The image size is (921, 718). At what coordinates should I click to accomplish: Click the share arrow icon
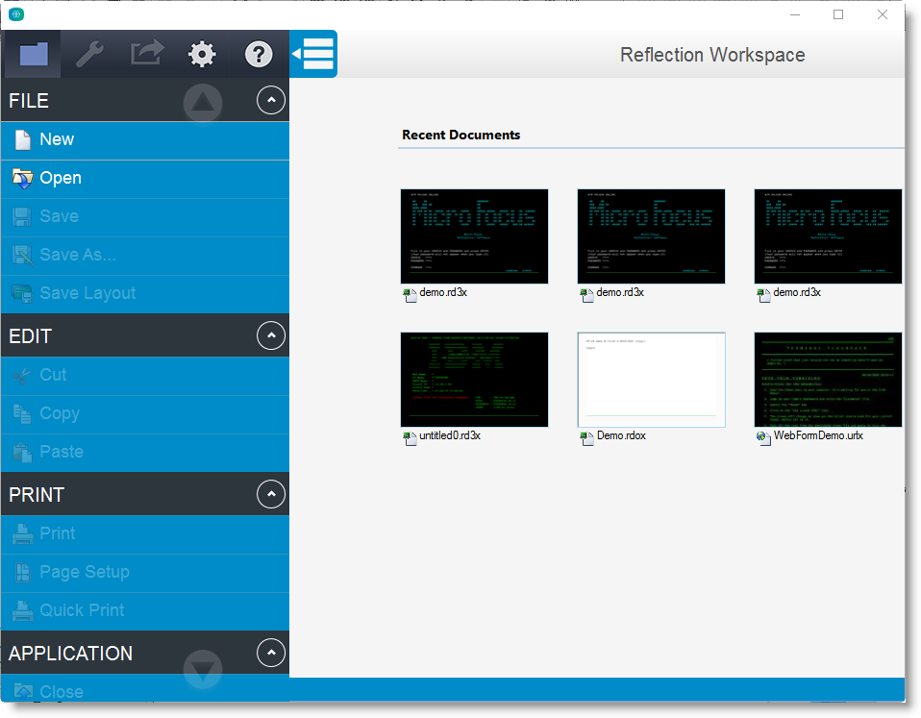click(x=146, y=54)
